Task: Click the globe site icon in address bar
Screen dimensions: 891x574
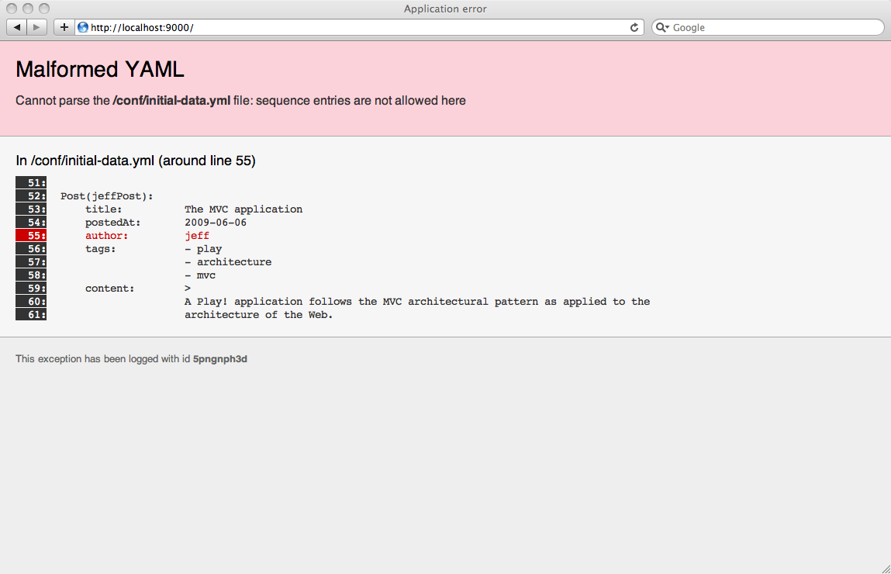Action: click(x=83, y=27)
